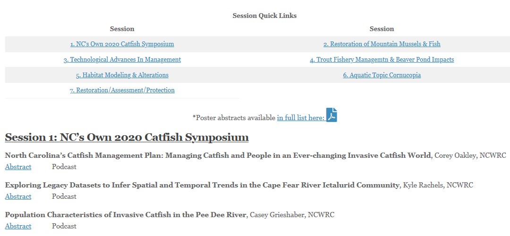Open the Aquatic Topic Cornucopia session link
This screenshot has height=236, width=510.
coord(382,75)
